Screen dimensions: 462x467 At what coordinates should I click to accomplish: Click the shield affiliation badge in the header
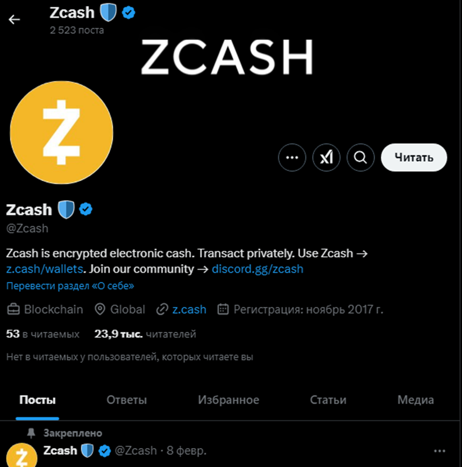point(108,13)
